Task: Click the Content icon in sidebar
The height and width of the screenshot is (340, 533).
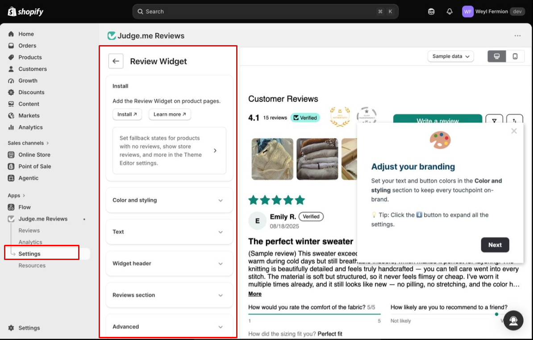Action: tap(11, 104)
